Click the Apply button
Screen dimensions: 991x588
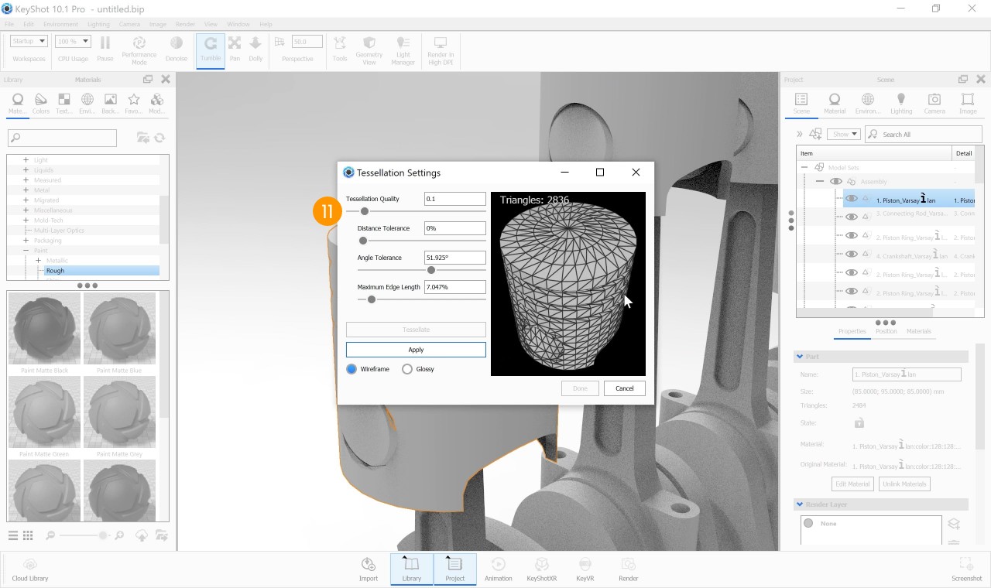pyautogui.click(x=416, y=350)
